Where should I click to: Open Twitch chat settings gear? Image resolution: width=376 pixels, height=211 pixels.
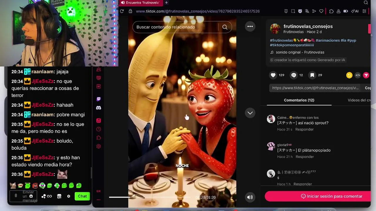[x=68, y=196]
